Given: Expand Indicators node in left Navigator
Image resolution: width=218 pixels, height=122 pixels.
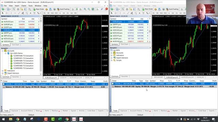Looking at the screenshot, I should click(3, 71).
